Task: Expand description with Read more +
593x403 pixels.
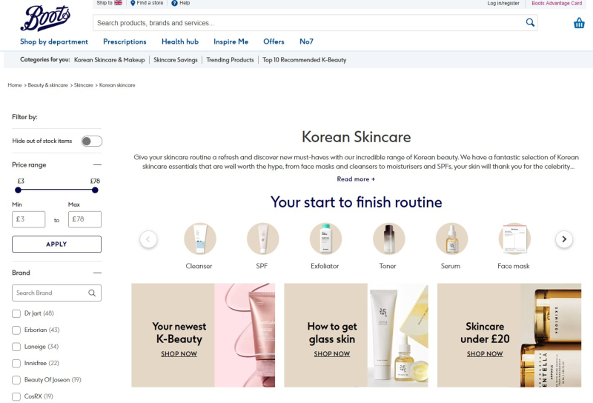Action: click(356, 179)
